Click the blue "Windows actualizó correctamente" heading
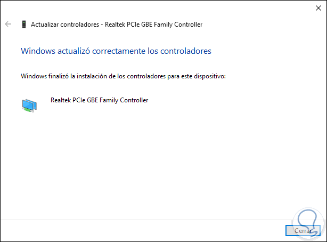Viewport: 327px width, 242px height. coord(116,51)
